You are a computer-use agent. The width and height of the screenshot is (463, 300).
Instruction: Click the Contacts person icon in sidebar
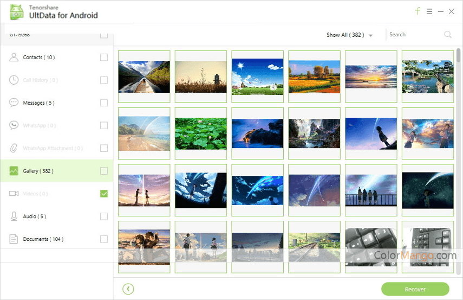(x=14, y=58)
